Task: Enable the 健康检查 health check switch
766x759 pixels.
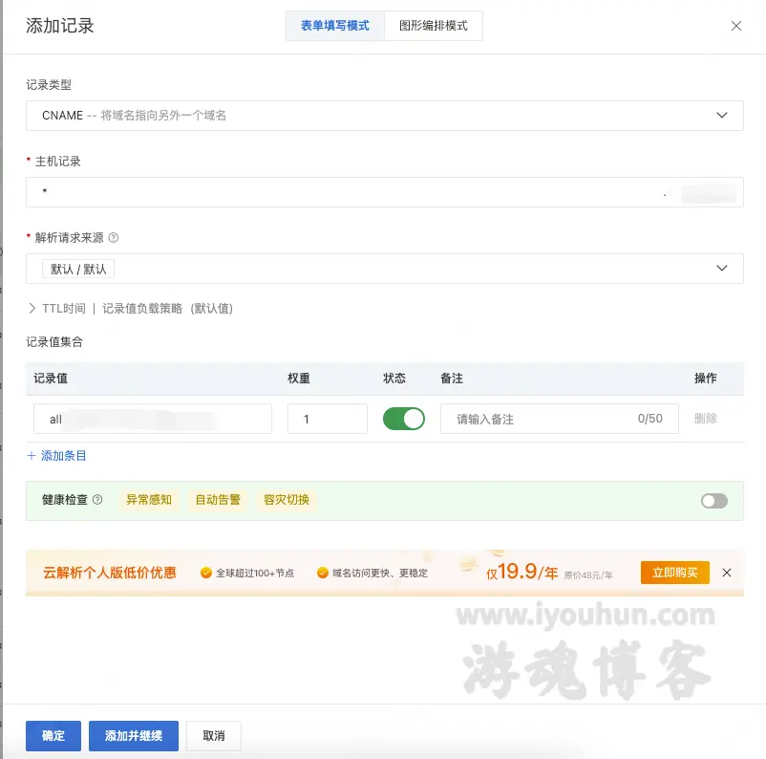Action: tap(713, 500)
